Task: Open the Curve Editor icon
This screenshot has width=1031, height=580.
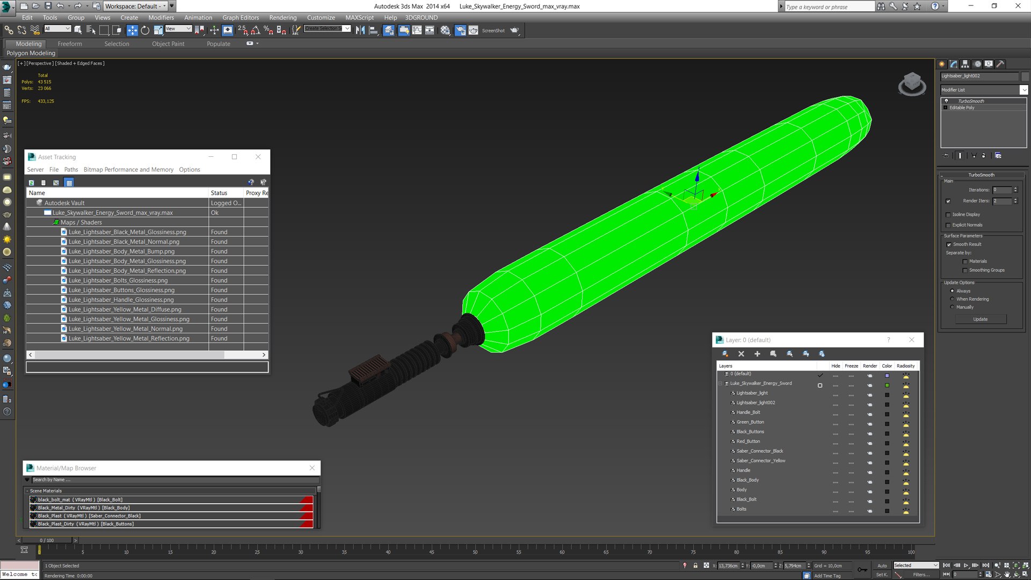Action: [x=417, y=30]
